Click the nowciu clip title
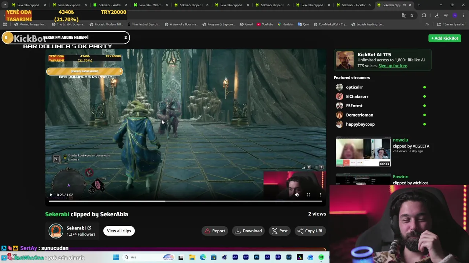 tap(400, 140)
